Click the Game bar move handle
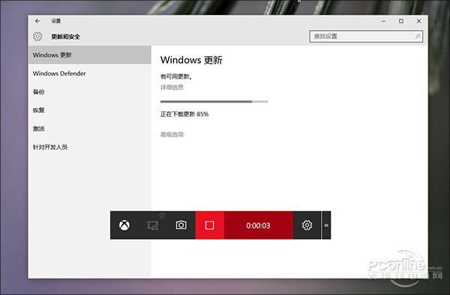Screen dimensions: 450x295 click(x=326, y=225)
